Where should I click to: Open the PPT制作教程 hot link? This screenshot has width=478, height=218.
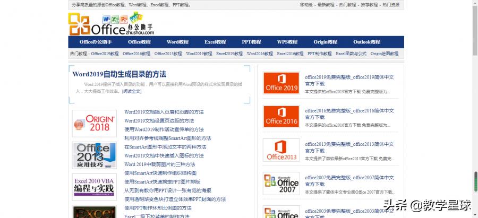[320, 54]
